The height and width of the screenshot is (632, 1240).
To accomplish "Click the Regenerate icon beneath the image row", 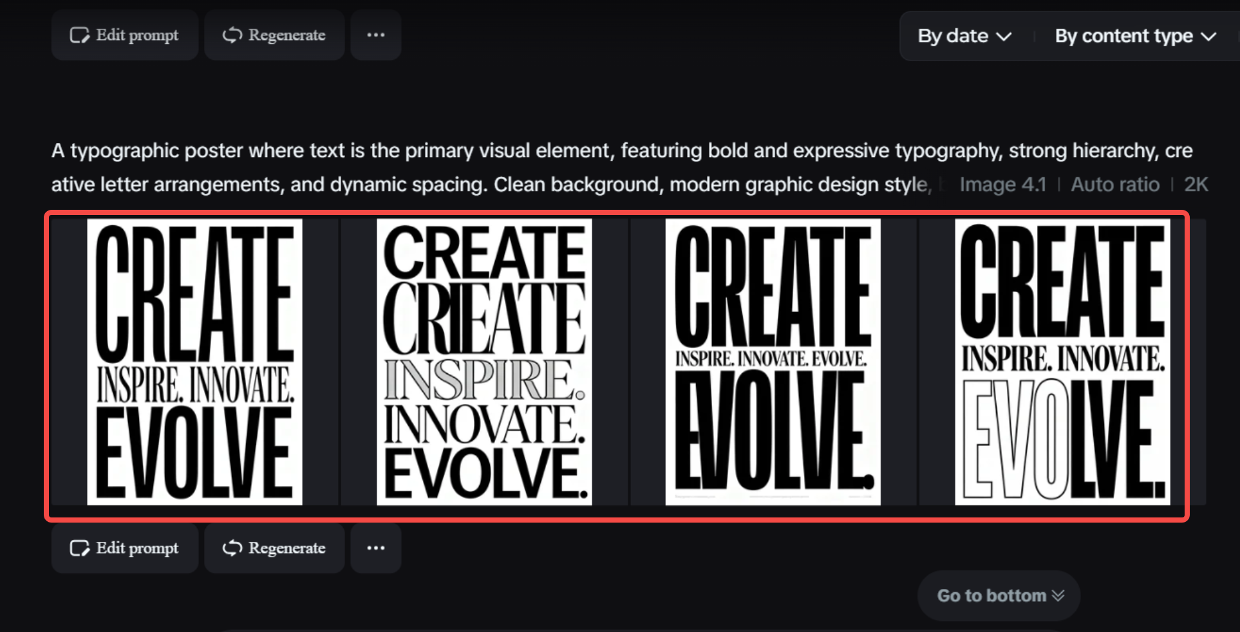I will [x=231, y=548].
